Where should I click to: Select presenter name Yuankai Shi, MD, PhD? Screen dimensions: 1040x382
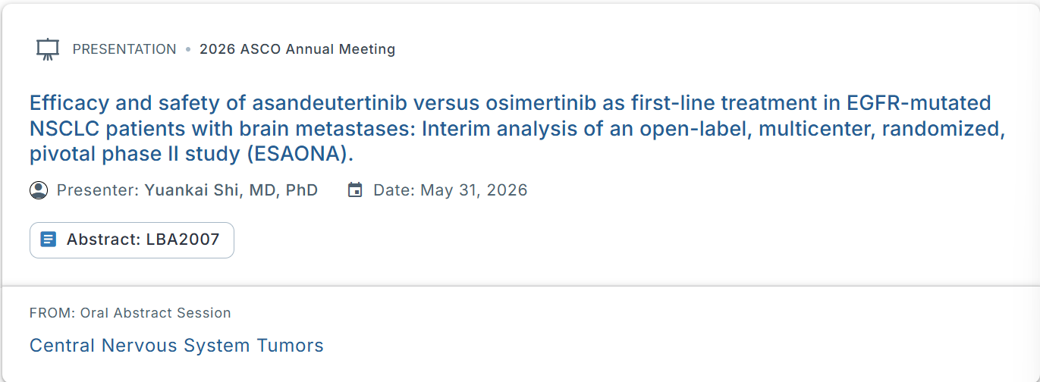click(x=231, y=189)
